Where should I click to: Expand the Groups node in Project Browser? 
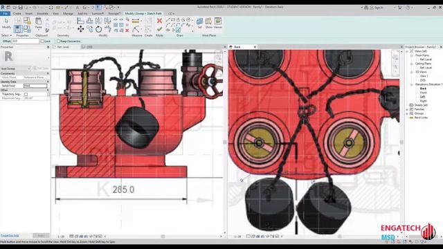[408, 113]
